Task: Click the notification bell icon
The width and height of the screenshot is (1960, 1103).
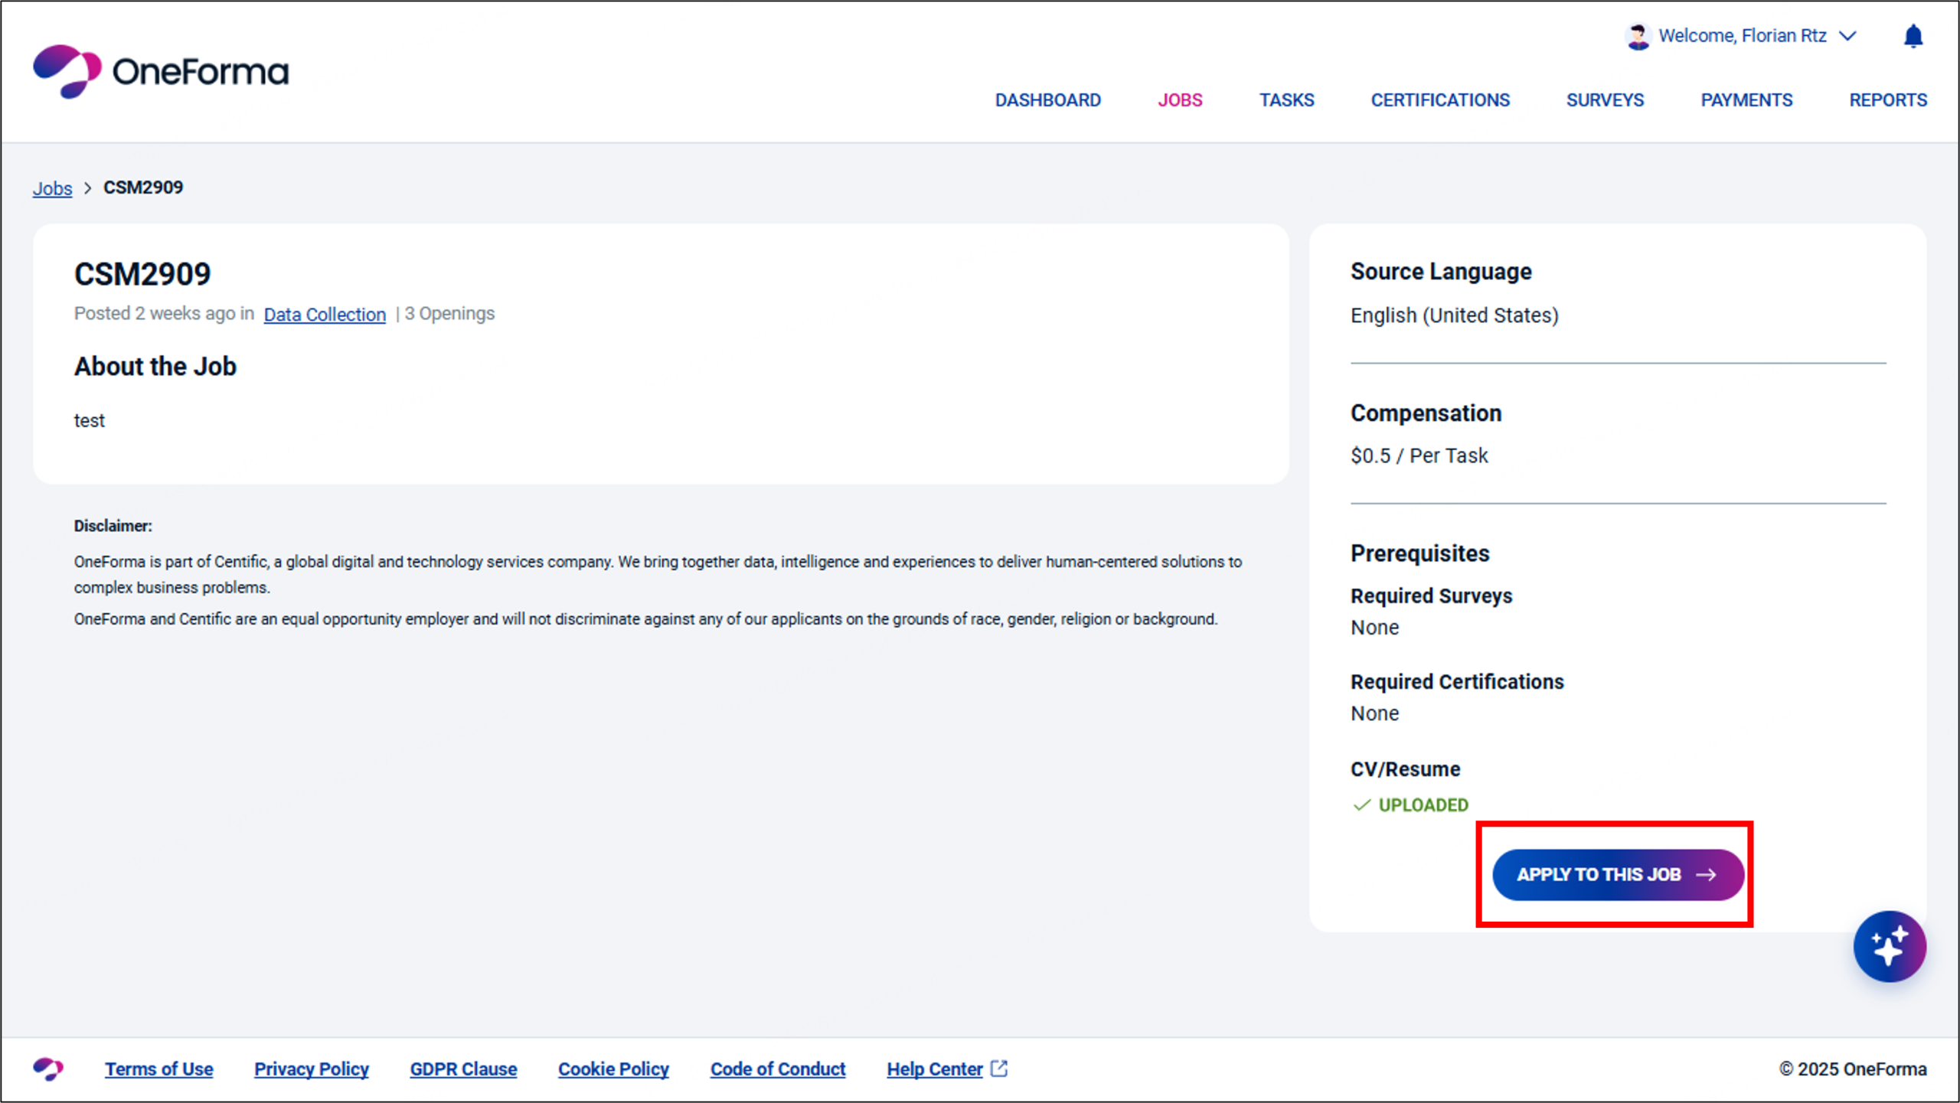Action: 1913,36
